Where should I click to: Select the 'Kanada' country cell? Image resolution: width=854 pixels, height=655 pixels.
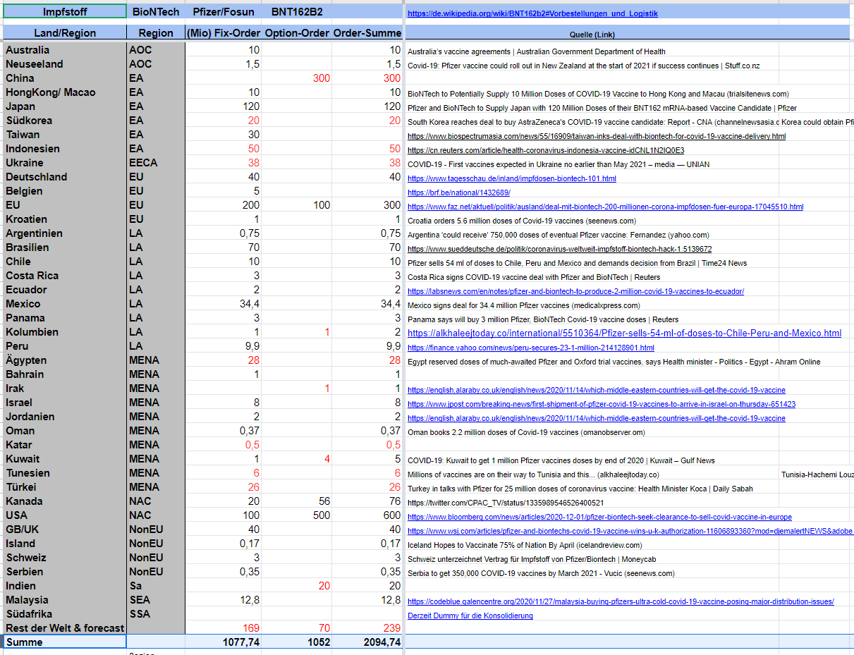(x=65, y=501)
